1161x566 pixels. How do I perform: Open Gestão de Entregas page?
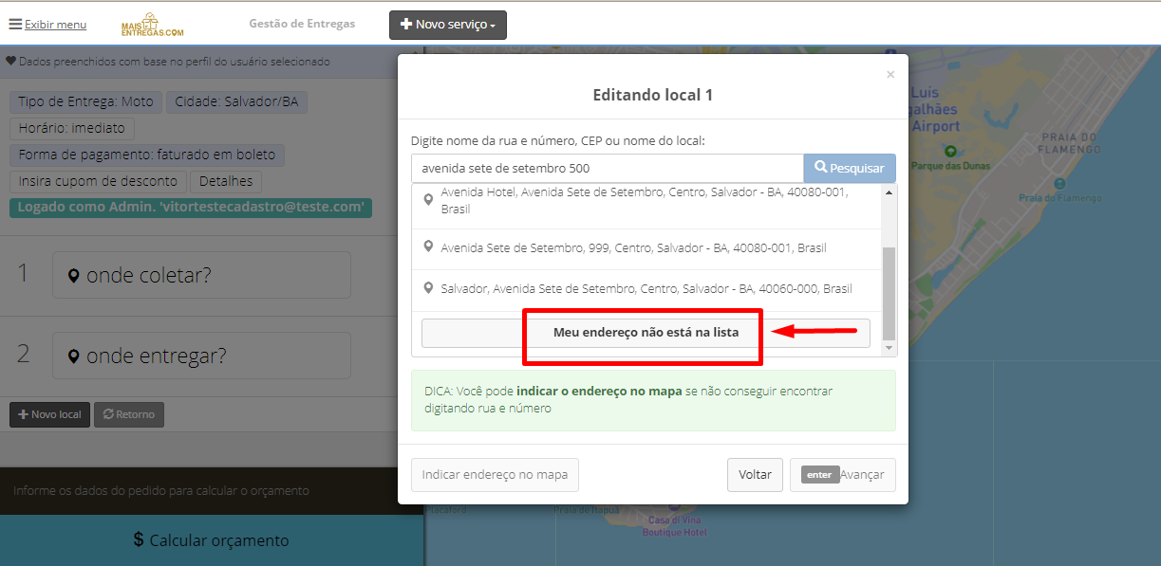coord(302,24)
